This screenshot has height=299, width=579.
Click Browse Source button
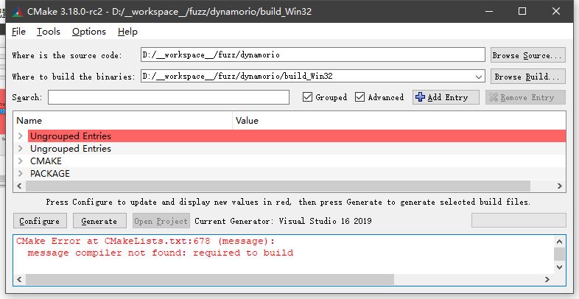tap(528, 55)
